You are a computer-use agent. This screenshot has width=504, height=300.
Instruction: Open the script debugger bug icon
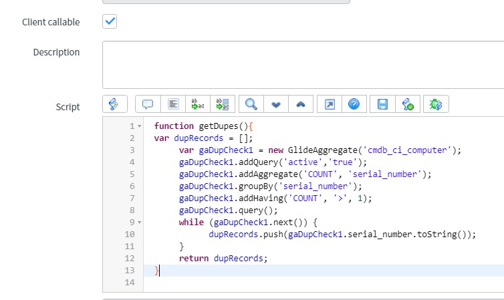pos(436,104)
